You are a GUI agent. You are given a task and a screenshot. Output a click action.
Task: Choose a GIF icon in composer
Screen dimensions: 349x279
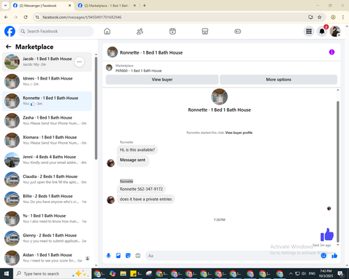(x=138, y=256)
